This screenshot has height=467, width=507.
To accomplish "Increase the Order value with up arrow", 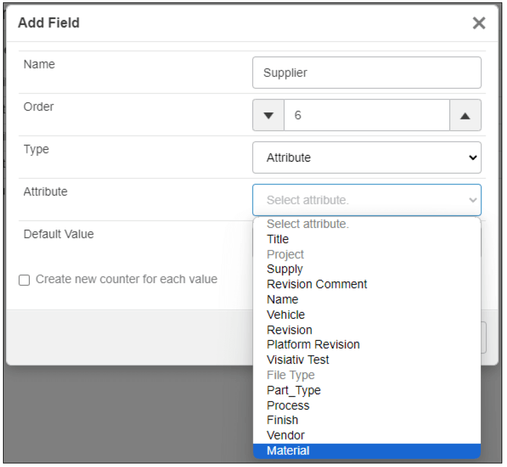I will (465, 115).
